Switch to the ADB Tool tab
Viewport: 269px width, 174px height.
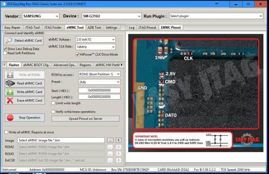click(94, 27)
